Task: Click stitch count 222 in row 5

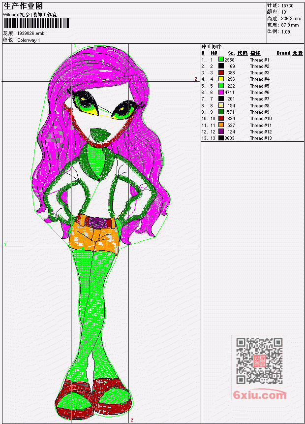Action: 231,86
